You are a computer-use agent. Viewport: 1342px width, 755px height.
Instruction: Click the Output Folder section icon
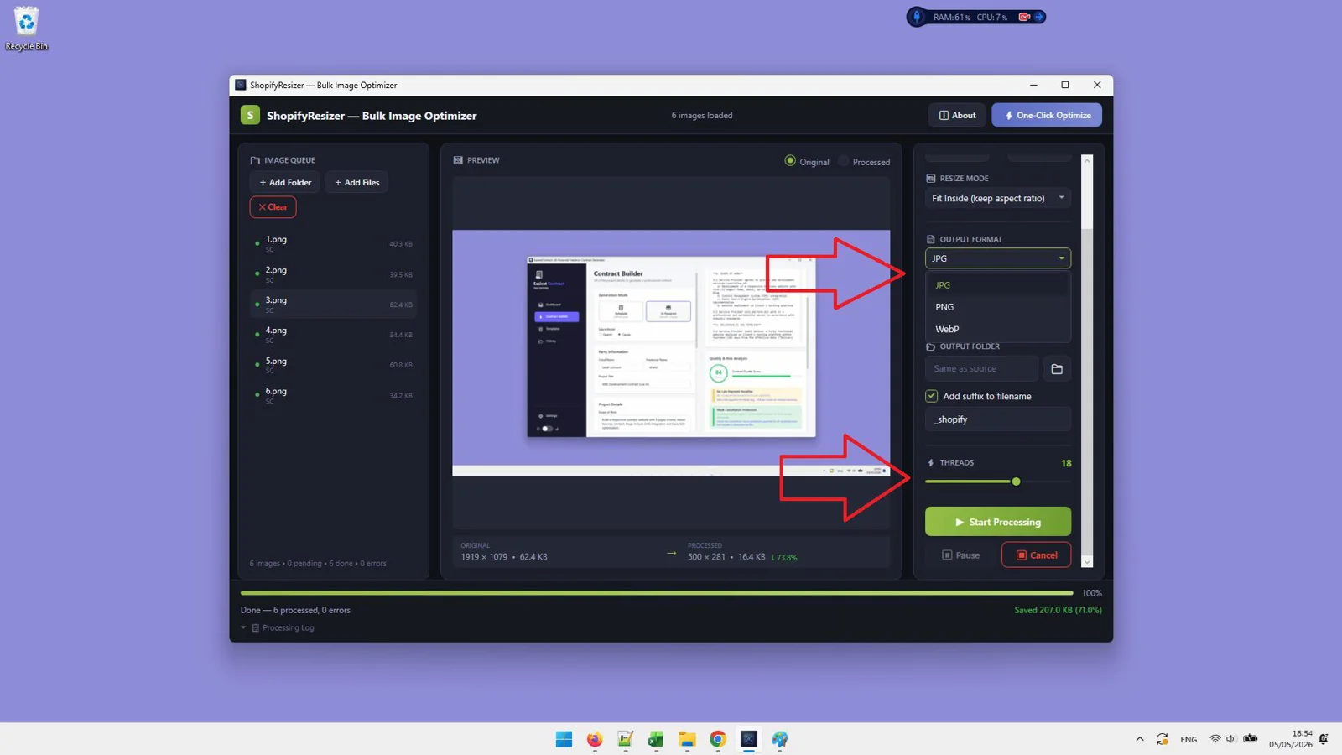coord(930,346)
